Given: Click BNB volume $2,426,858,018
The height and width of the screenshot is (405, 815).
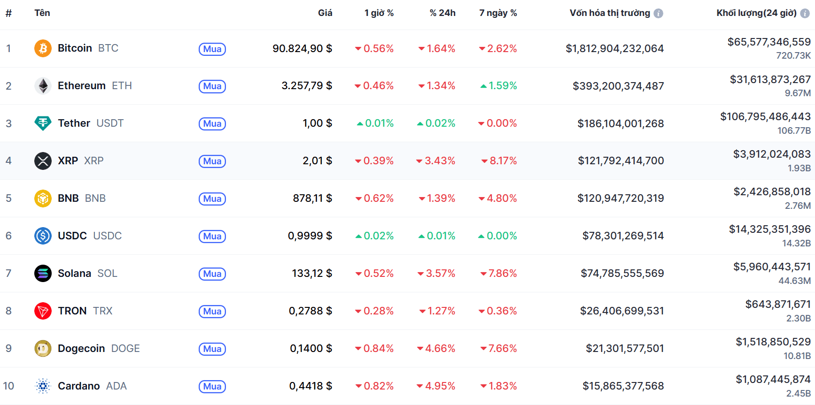Looking at the screenshot, I should tap(772, 191).
